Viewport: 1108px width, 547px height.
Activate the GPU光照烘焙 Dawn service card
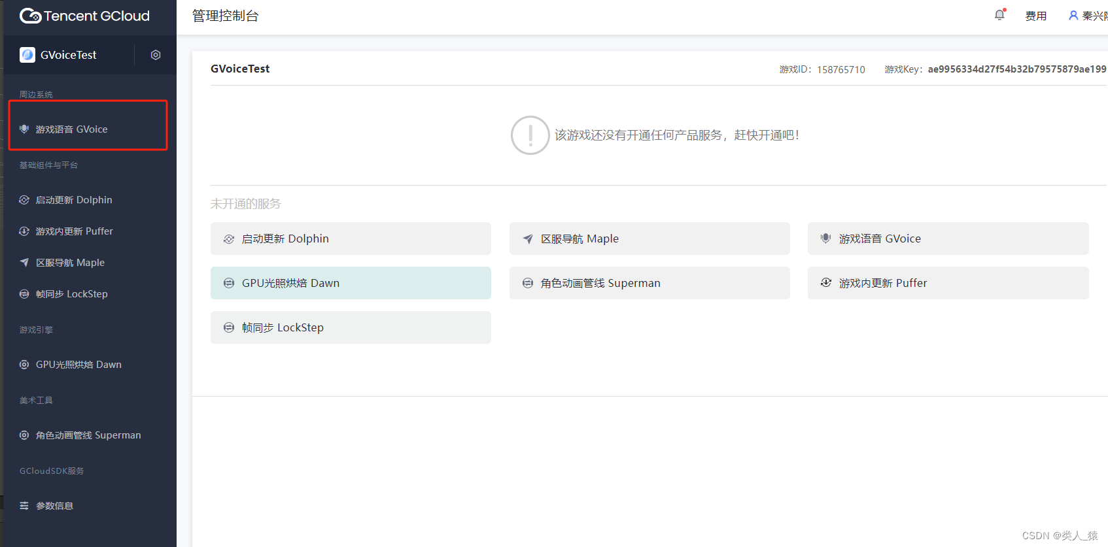(351, 283)
